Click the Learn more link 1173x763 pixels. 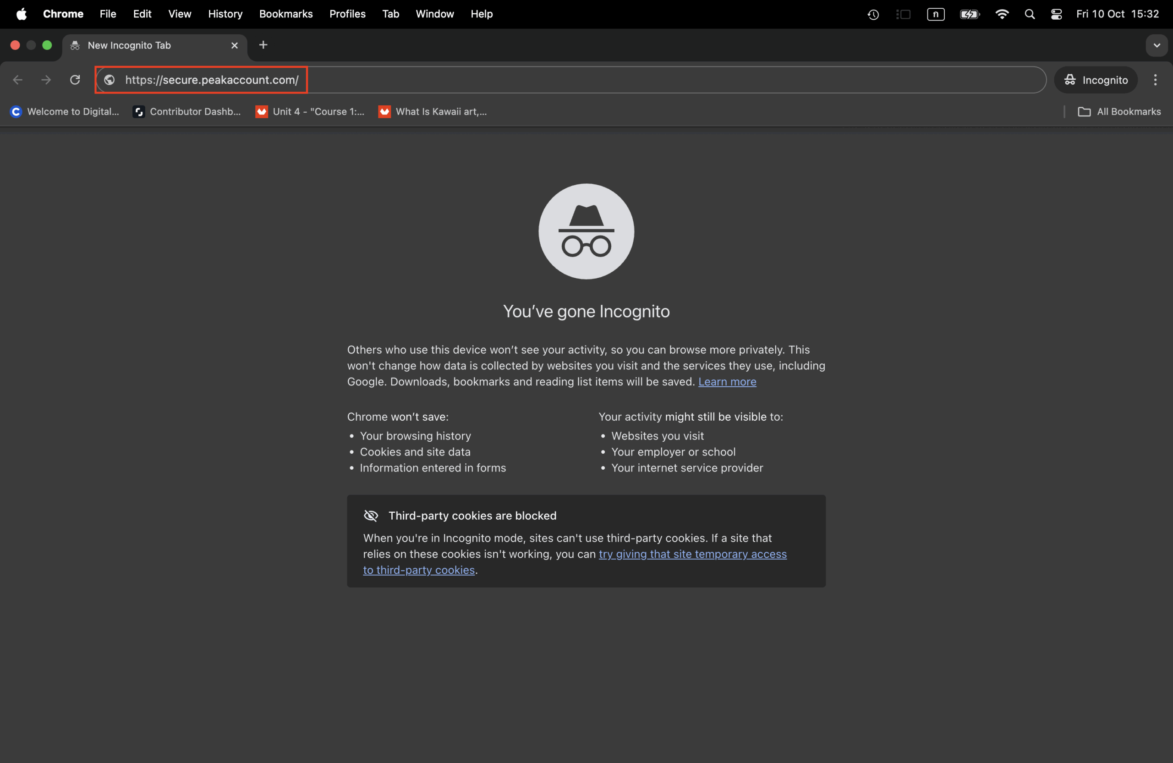point(727,381)
